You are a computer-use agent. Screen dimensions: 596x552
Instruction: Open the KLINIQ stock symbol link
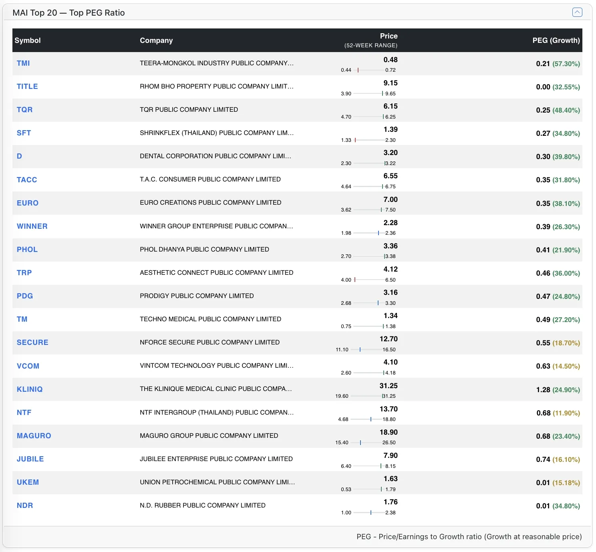coord(30,389)
